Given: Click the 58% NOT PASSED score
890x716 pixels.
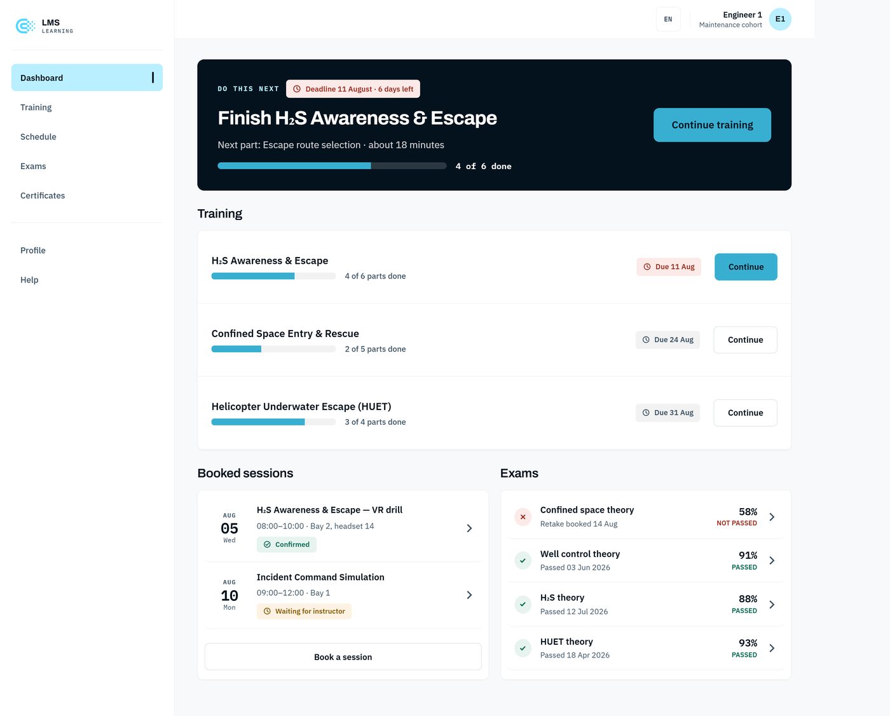Looking at the screenshot, I should (x=737, y=517).
